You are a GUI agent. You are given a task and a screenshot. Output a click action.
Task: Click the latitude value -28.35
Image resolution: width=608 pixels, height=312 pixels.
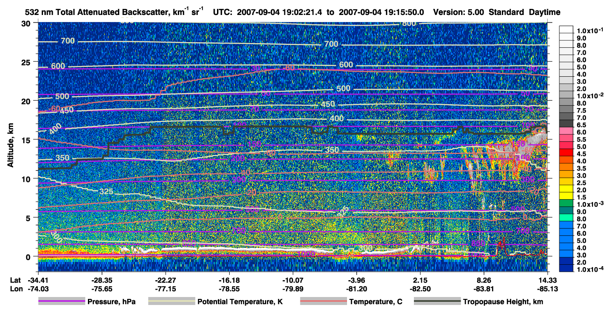101,280
